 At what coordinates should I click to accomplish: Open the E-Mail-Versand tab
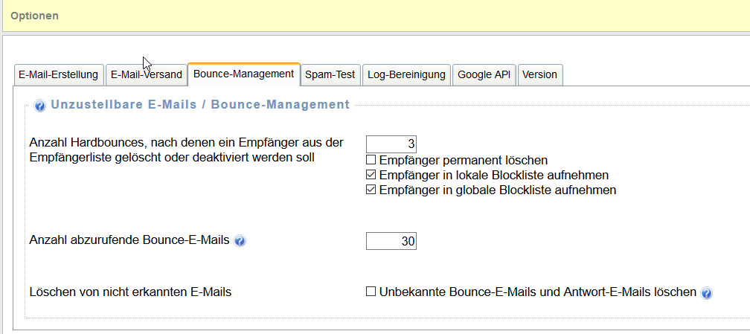coord(146,74)
